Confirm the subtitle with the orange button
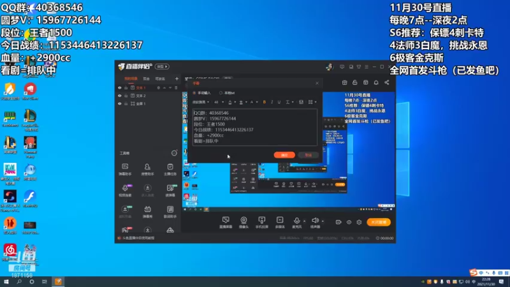 coord(284,155)
